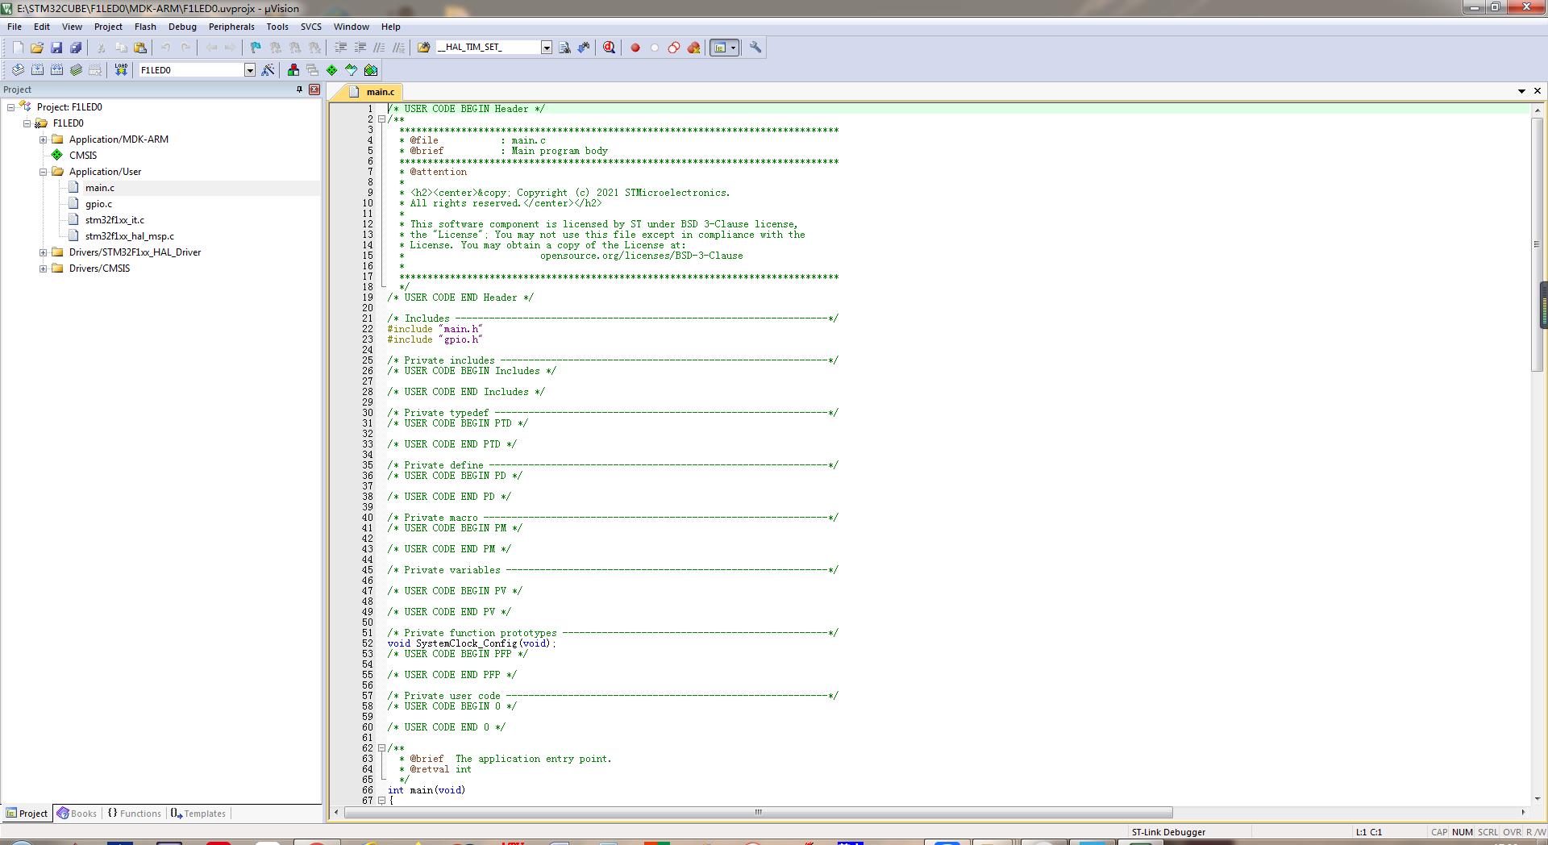Launch the Pack Installer icon
The width and height of the screenshot is (1548, 845).
point(371,70)
